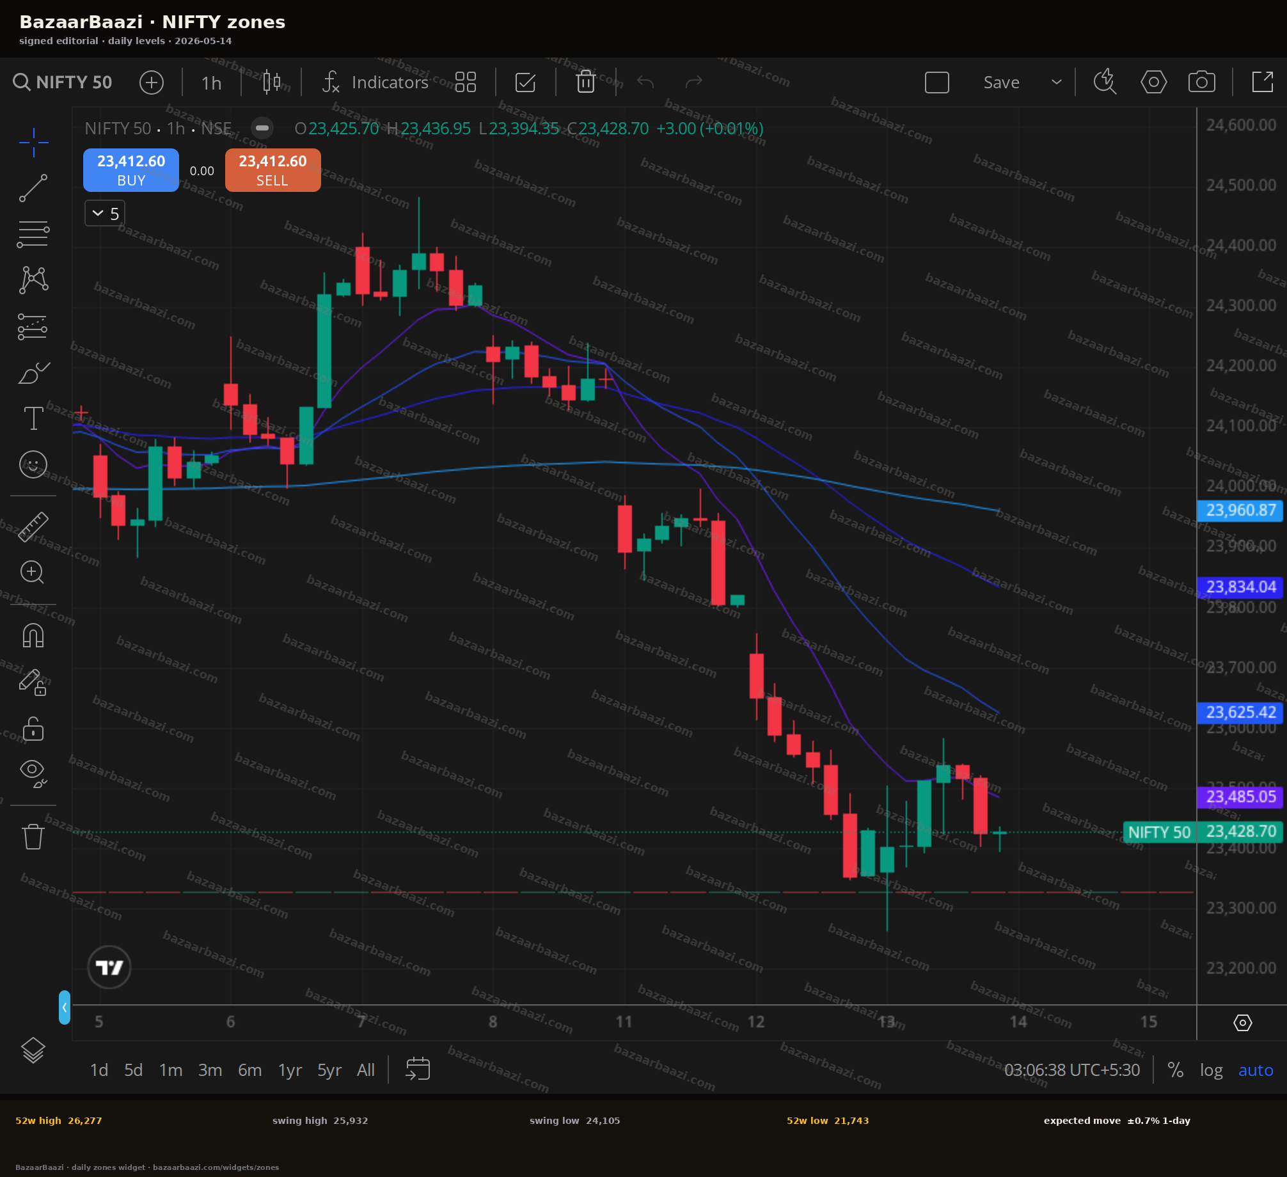Take chart snapshot camera icon
Image resolution: width=1287 pixels, height=1177 pixels.
coord(1201,83)
